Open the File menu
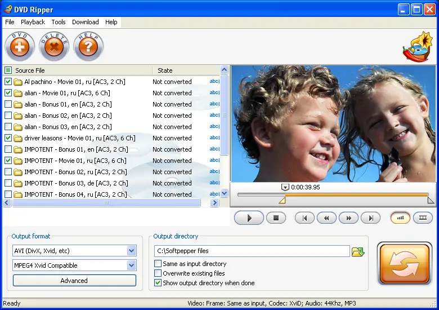 [x=10, y=22]
